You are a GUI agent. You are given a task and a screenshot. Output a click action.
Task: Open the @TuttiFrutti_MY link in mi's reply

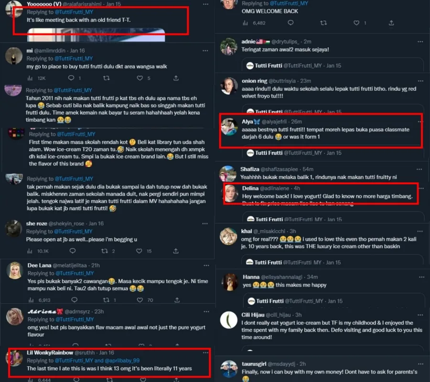tap(74, 58)
